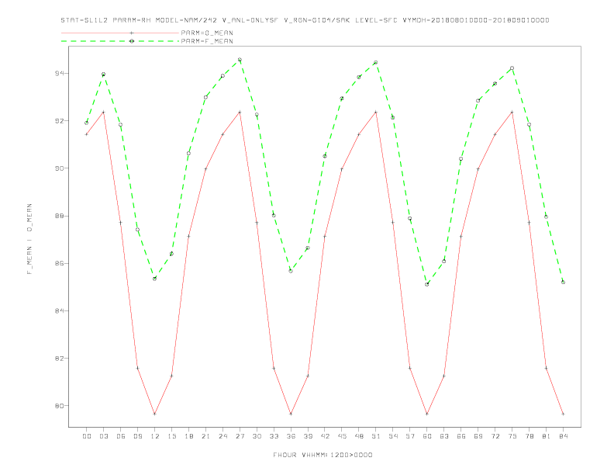This screenshot has height=475, width=614.
Task: Click the red O_MEAN legend line sample
Action: click(x=120, y=33)
